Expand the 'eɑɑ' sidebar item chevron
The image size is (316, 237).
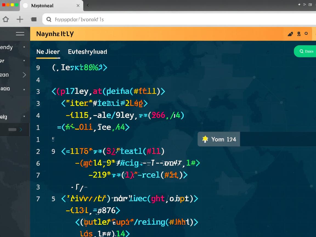click(24, 75)
